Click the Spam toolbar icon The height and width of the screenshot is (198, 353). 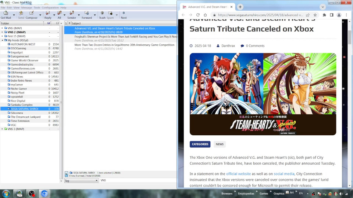[x=110, y=13]
